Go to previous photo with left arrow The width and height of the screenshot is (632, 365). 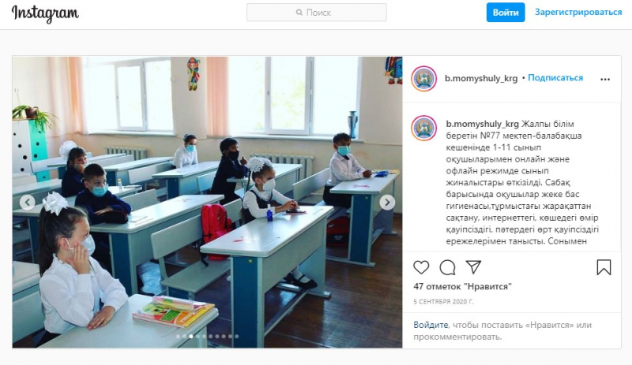pos(28,203)
